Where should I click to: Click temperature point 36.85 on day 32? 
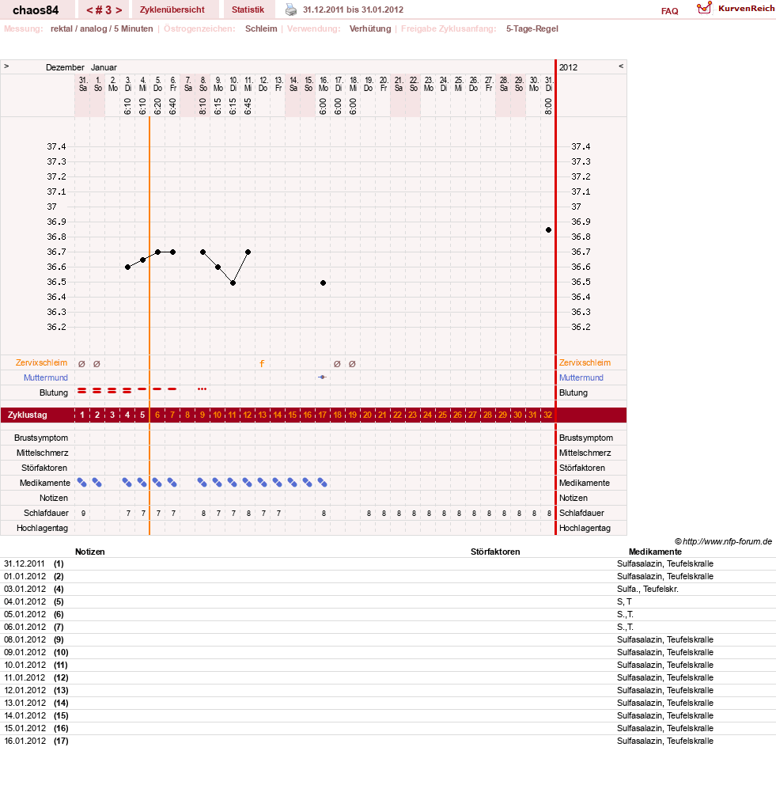(x=548, y=229)
